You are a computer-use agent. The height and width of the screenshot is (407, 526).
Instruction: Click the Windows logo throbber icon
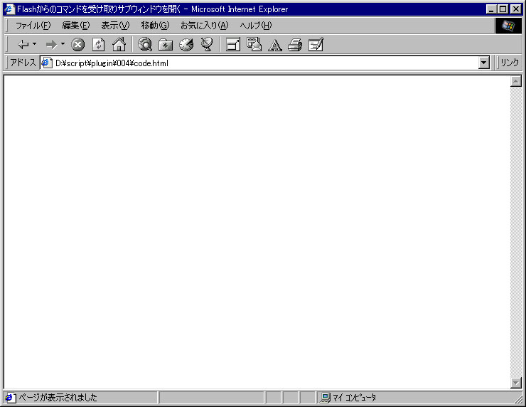coord(508,26)
